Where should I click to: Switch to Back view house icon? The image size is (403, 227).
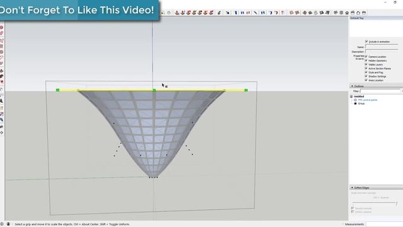pyautogui.click(x=358, y=13)
